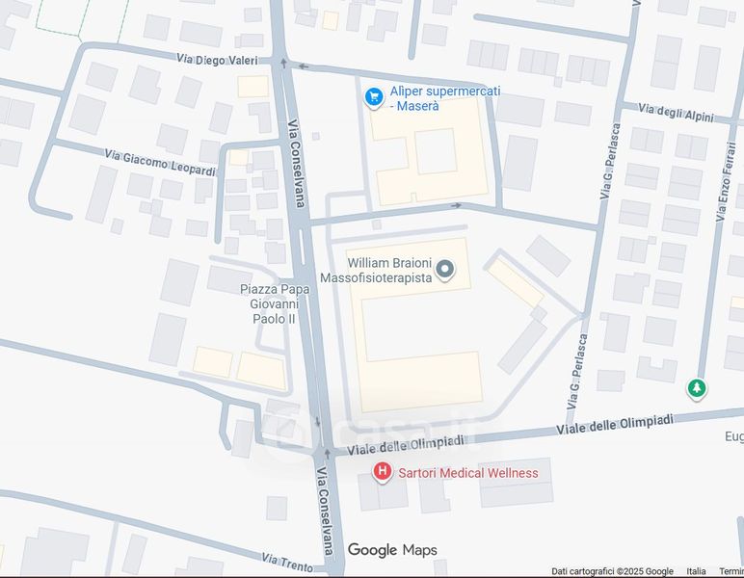744x578 pixels.
Task: Click the one-way arrow near Via Diego Valeri junction
Action: 283,62
